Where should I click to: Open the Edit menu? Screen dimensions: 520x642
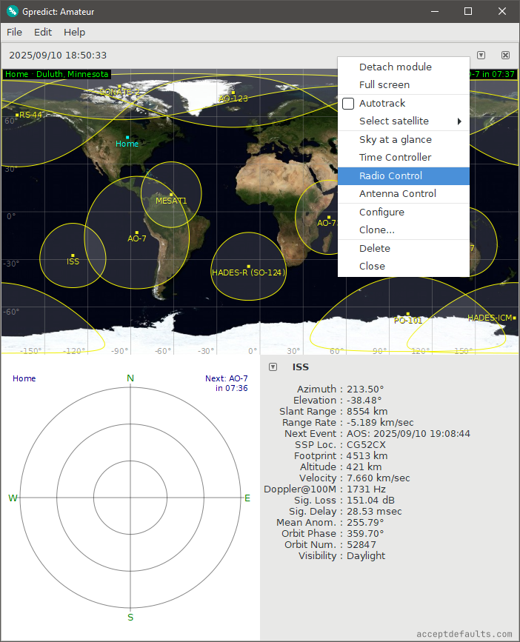tap(43, 32)
